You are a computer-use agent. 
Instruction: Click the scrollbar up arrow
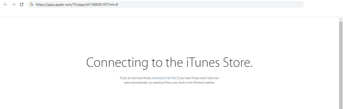(x=341, y=19)
